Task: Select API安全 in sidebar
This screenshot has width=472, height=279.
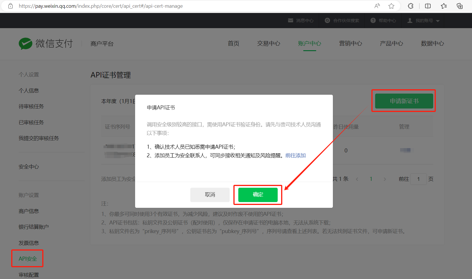Action: tap(28, 259)
